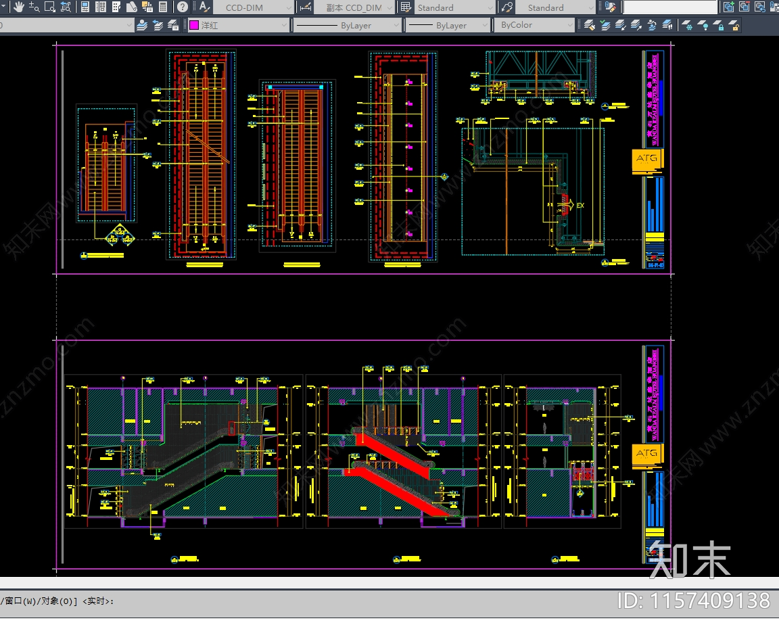Image resolution: width=779 pixels, height=627 pixels.
Task: Click the Zoom Realtime tool
Action: coord(34,7)
